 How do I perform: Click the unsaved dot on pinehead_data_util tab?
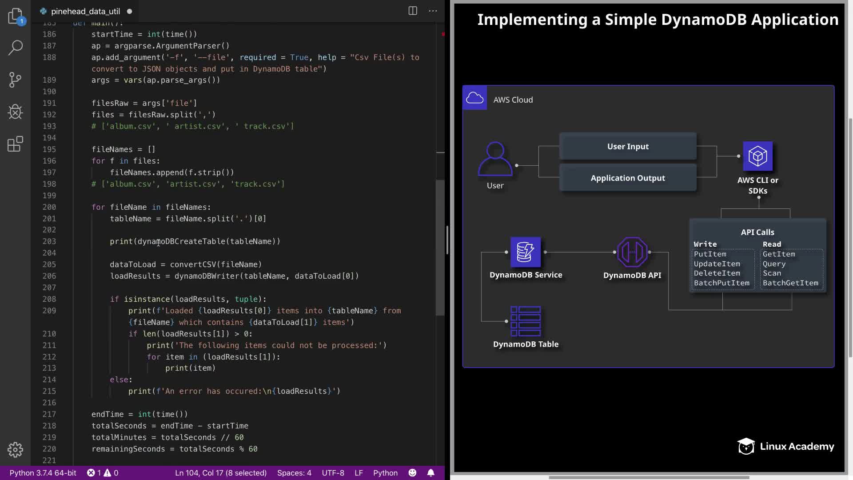(129, 11)
